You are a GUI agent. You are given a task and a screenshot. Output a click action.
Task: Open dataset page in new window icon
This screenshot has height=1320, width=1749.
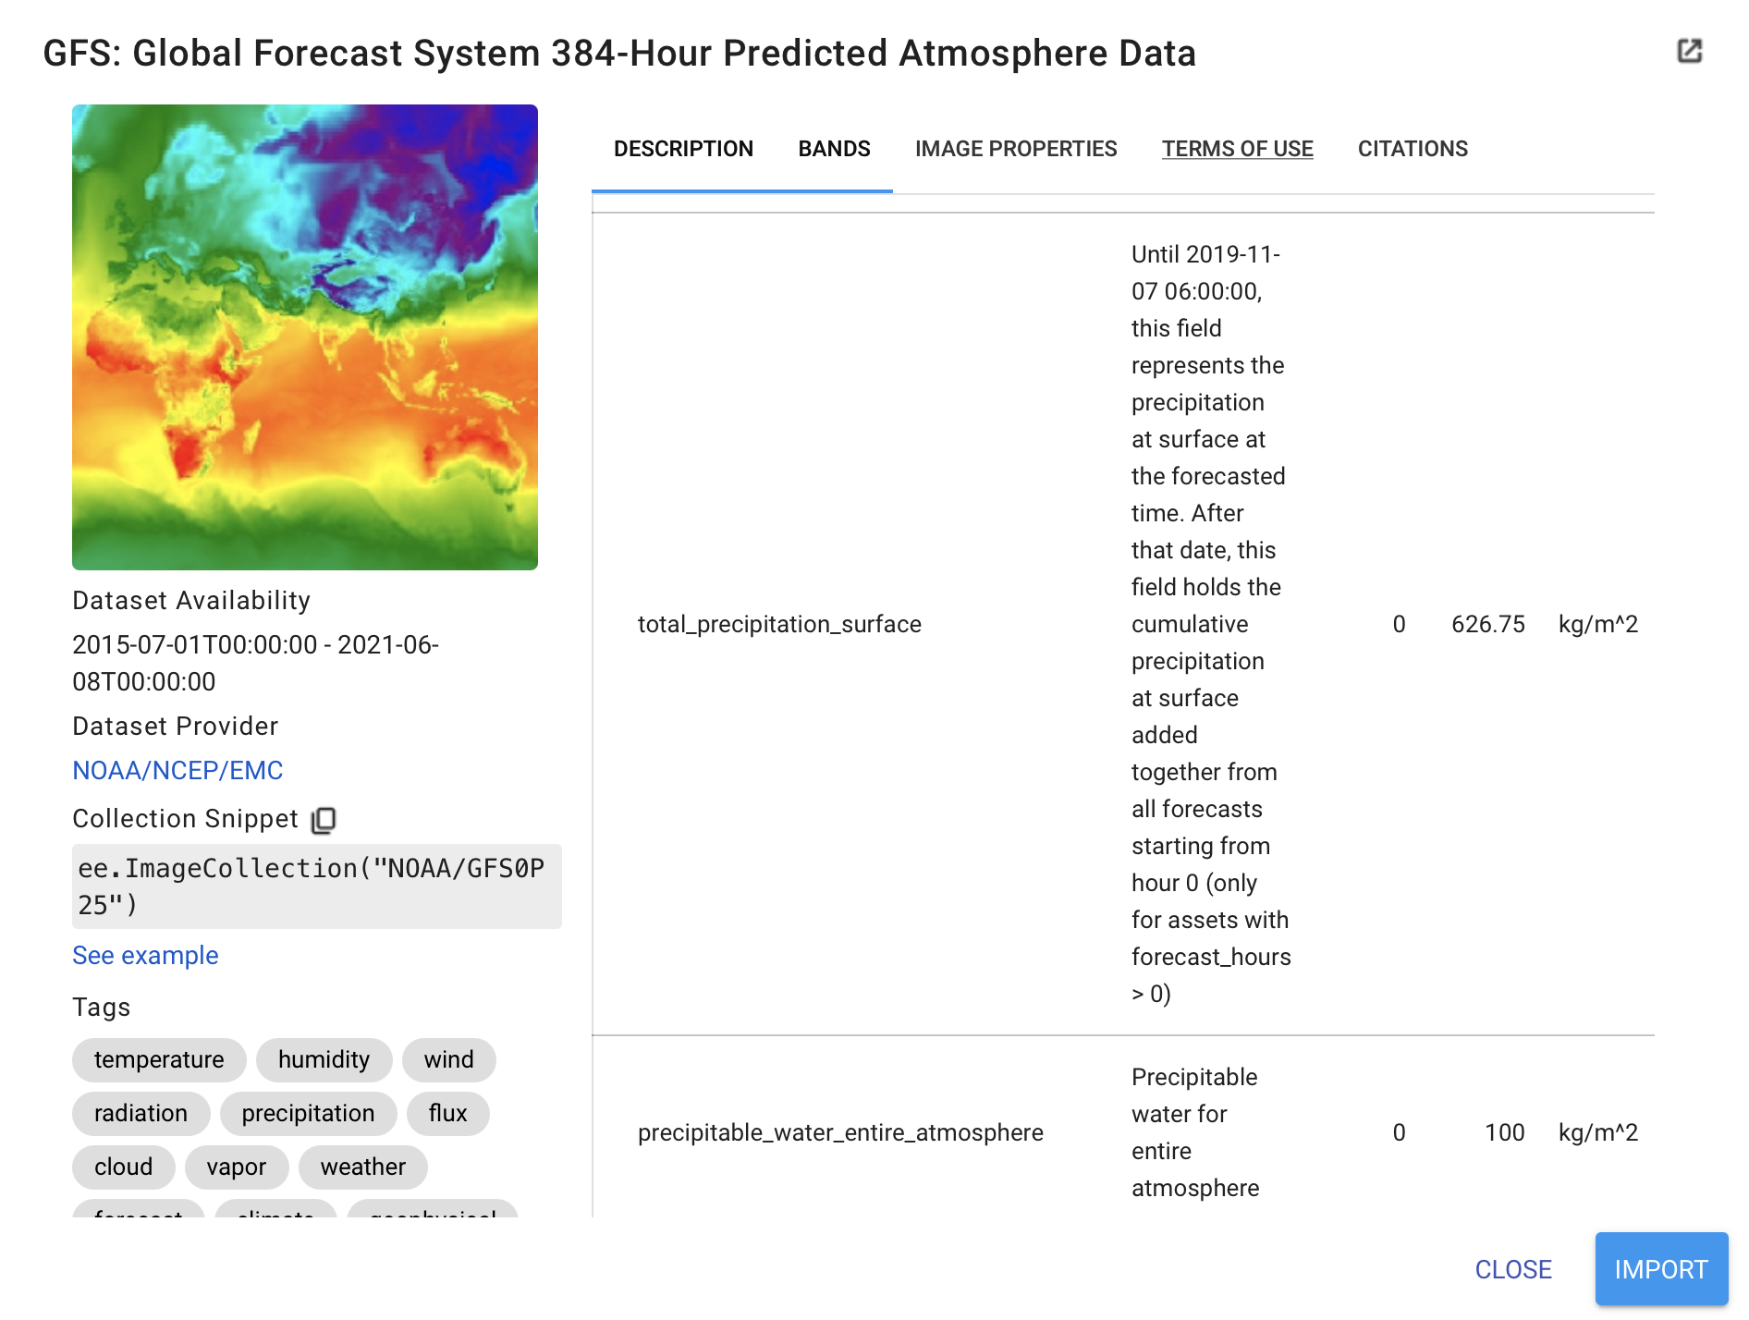(1689, 51)
